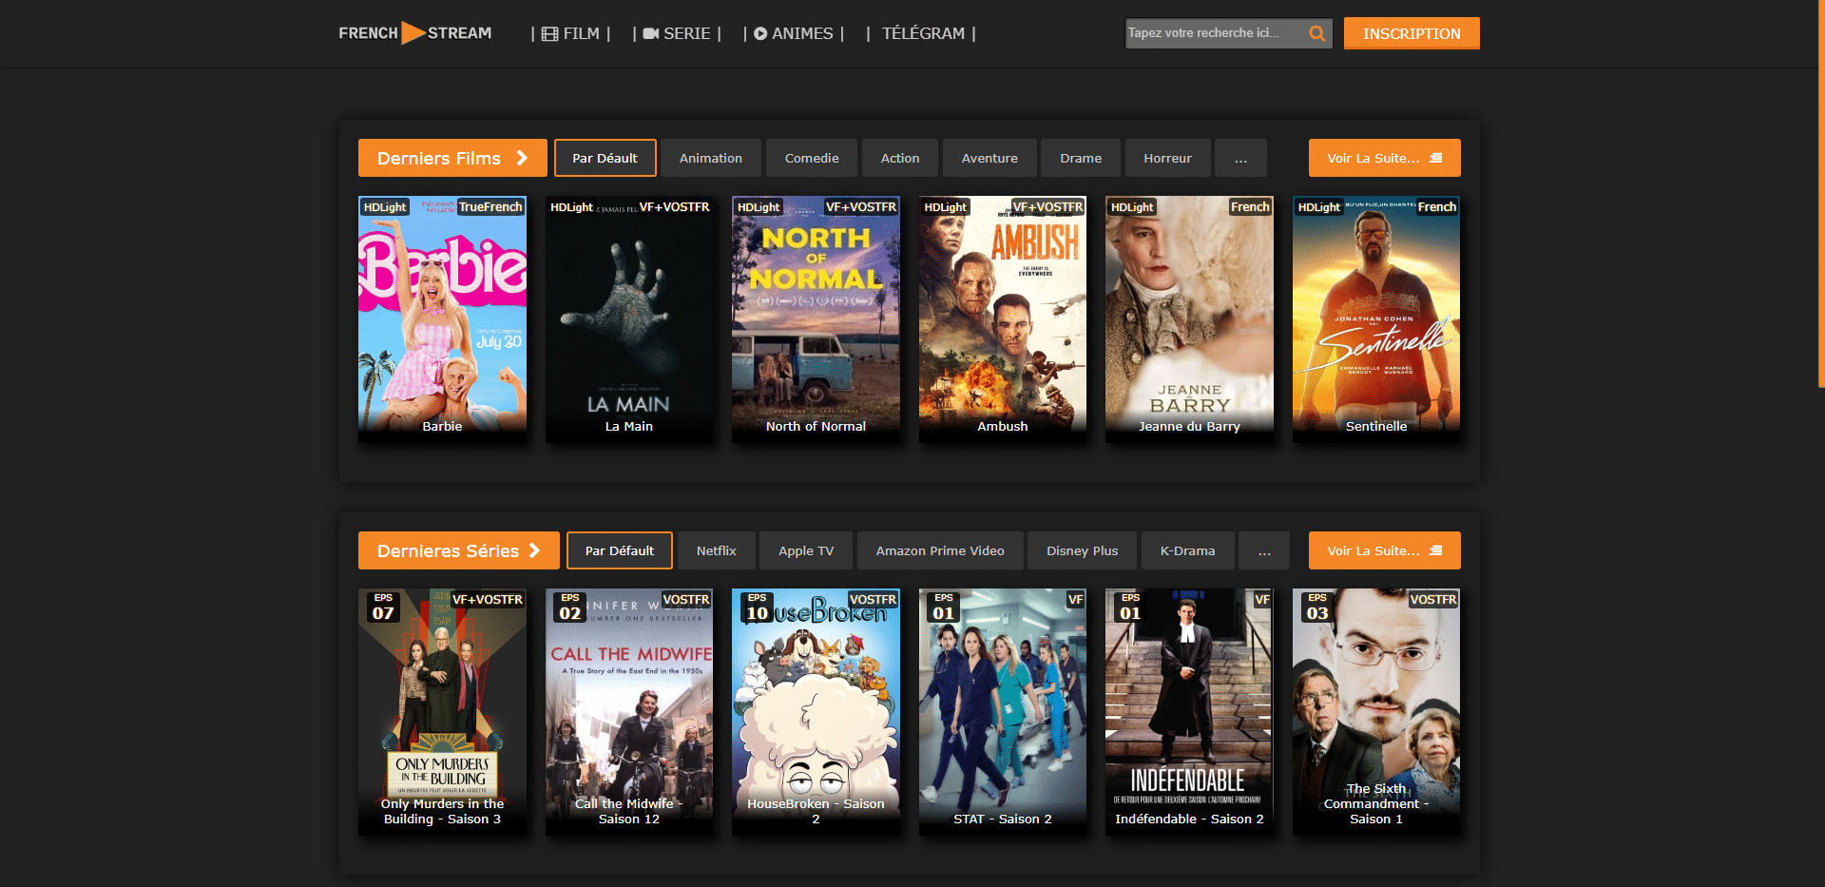Select the Apple TV series tab

click(x=806, y=550)
